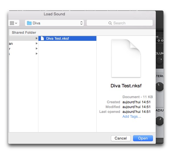
Task: Expand the highlighted sidebar folder arrow
Action: point(37,38)
